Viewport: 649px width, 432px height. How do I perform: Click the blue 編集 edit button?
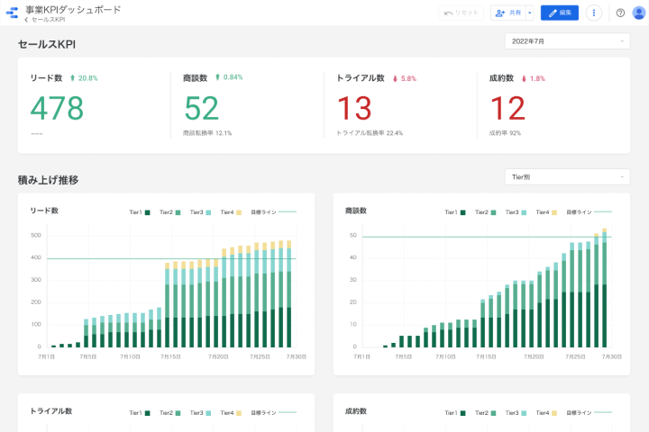(559, 13)
